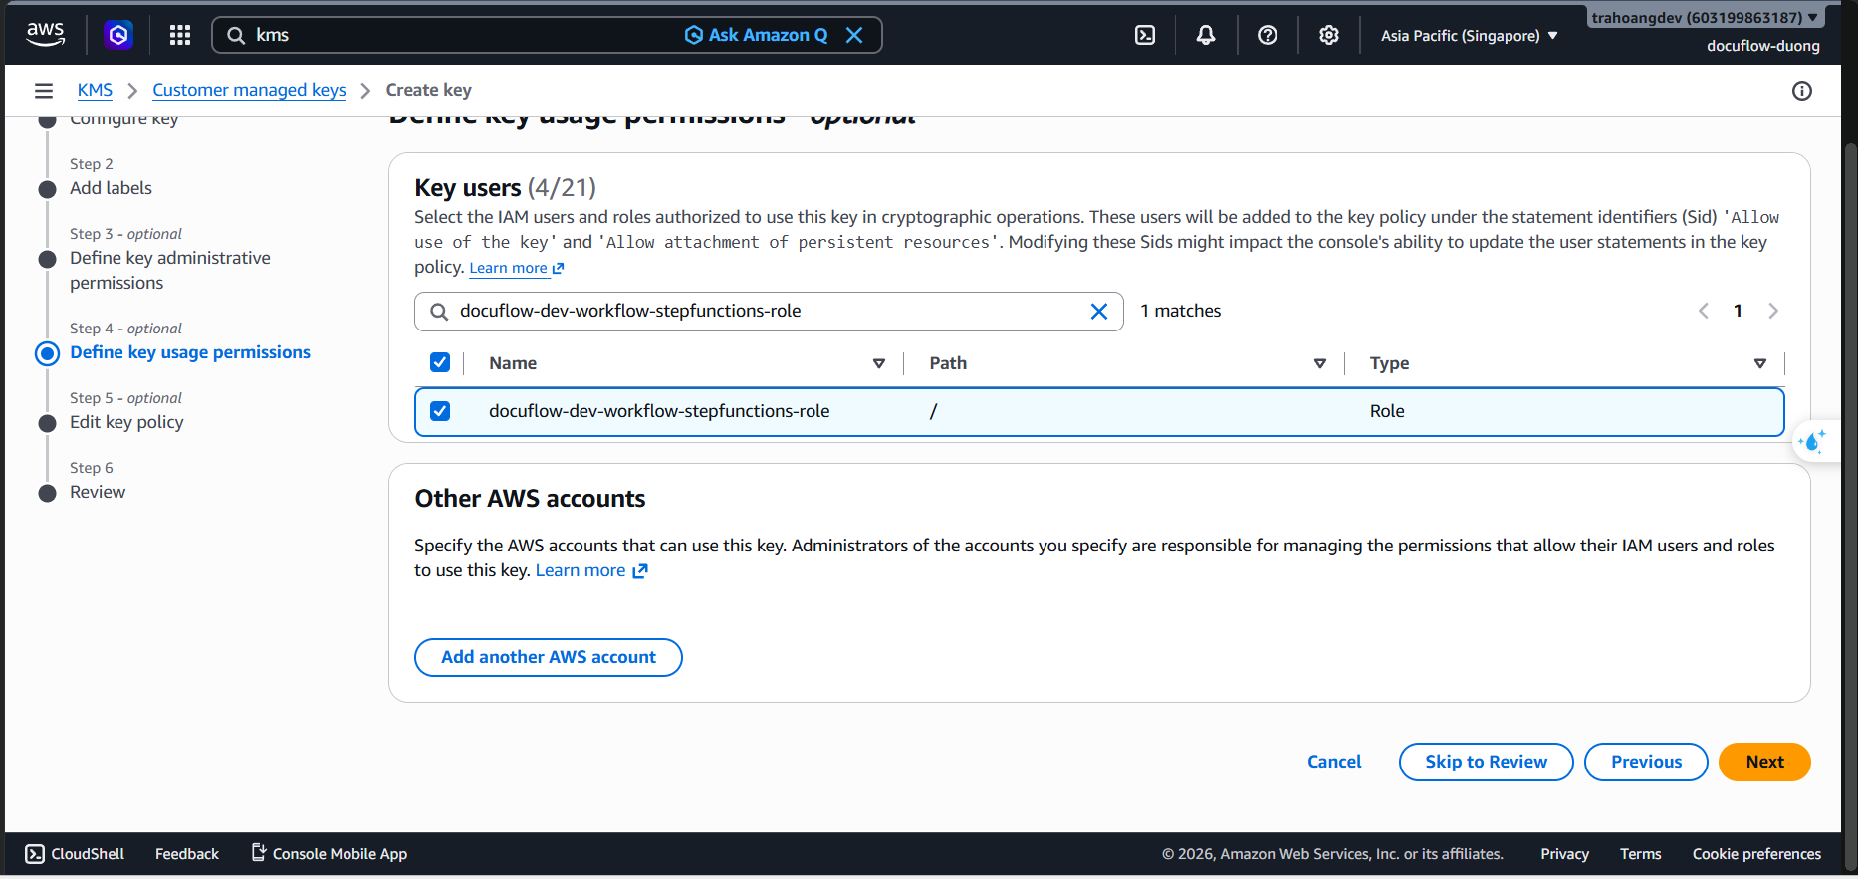Go to previous page of key users

pyautogui.click(x=1704, y=311)
